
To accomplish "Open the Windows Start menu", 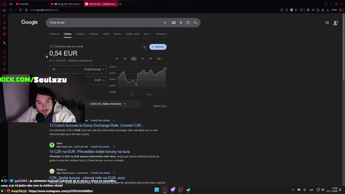I will [157, 190].
